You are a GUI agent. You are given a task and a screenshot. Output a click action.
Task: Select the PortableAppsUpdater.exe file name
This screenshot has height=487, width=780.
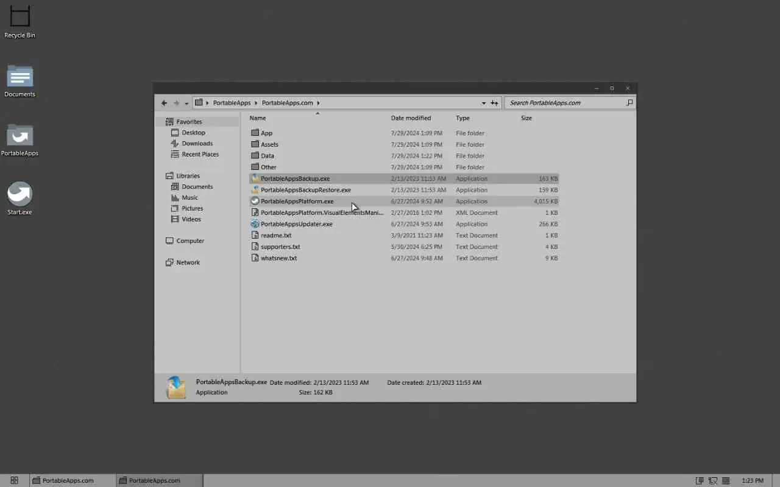point(297,224)
